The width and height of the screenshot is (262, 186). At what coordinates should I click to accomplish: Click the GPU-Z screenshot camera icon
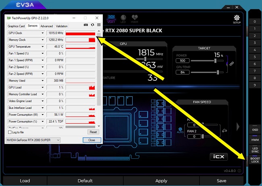tap(86, 25)
